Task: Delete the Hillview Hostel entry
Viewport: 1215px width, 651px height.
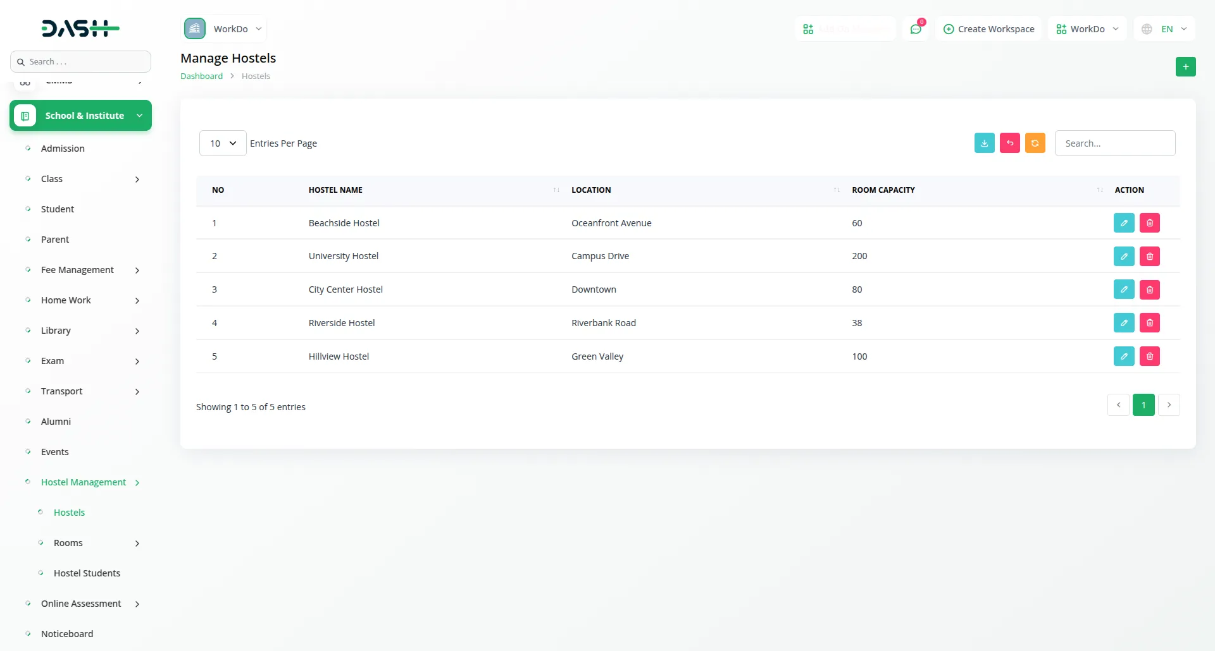Action: (1150, 356)
